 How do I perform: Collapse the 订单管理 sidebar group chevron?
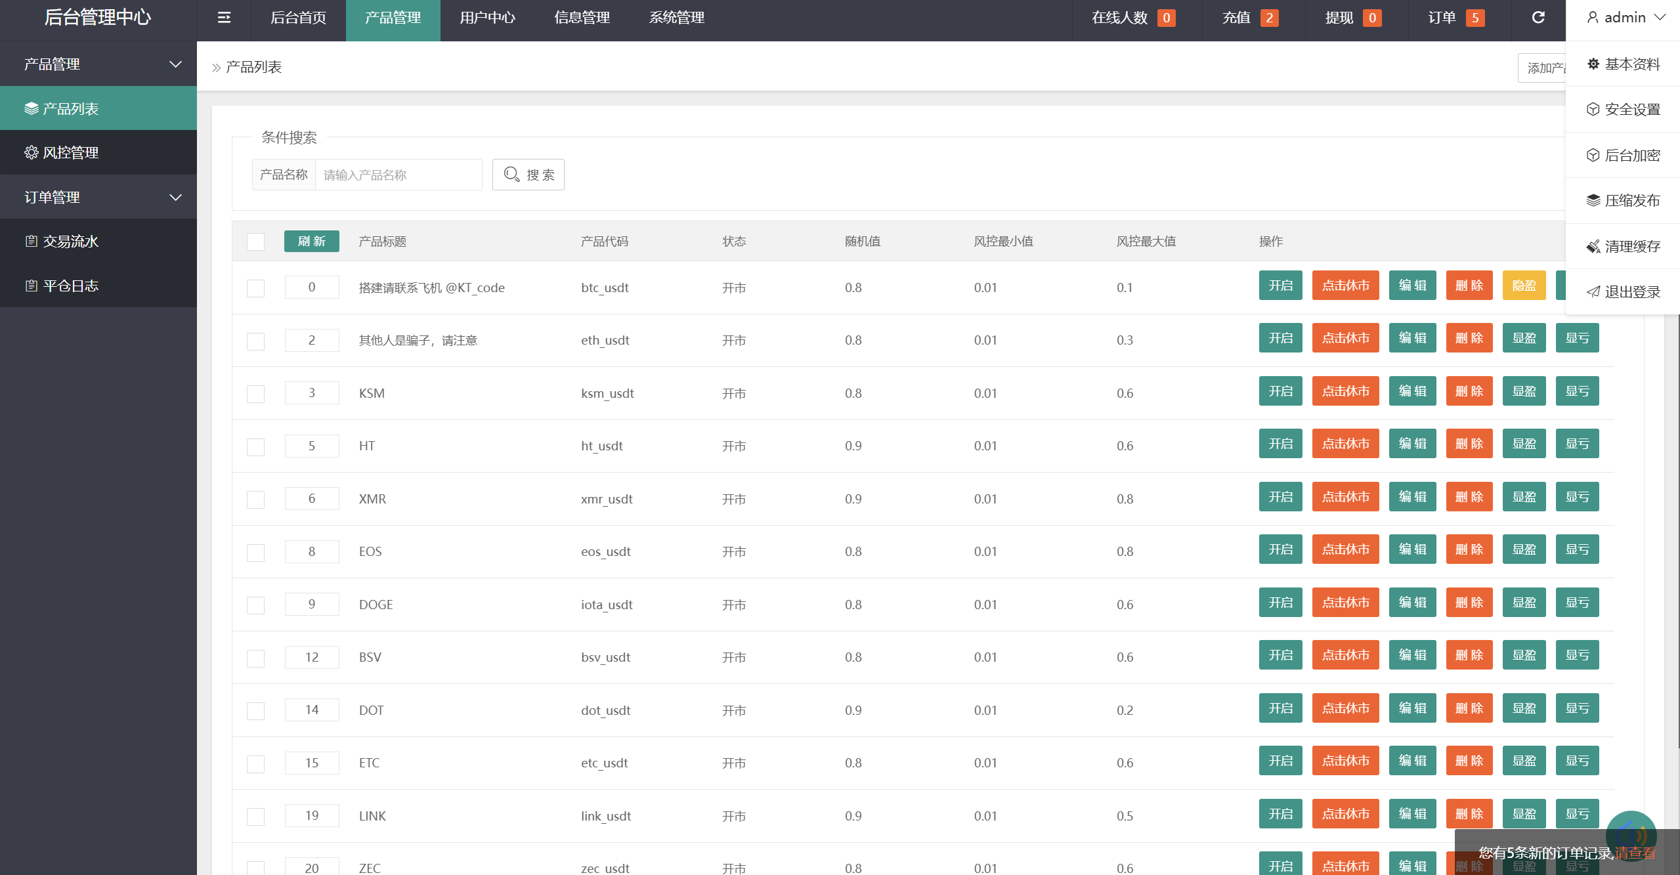click(x=175, y=198)
